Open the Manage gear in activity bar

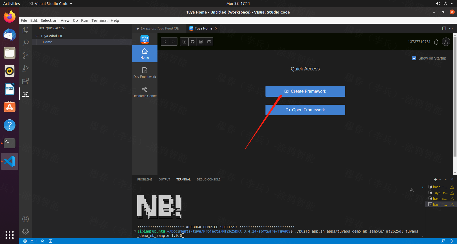[x=26, y=232]
